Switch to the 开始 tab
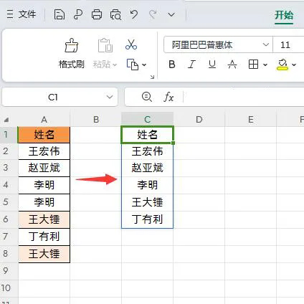This screenshot has height=304, width=304. [x=284, y=15]
